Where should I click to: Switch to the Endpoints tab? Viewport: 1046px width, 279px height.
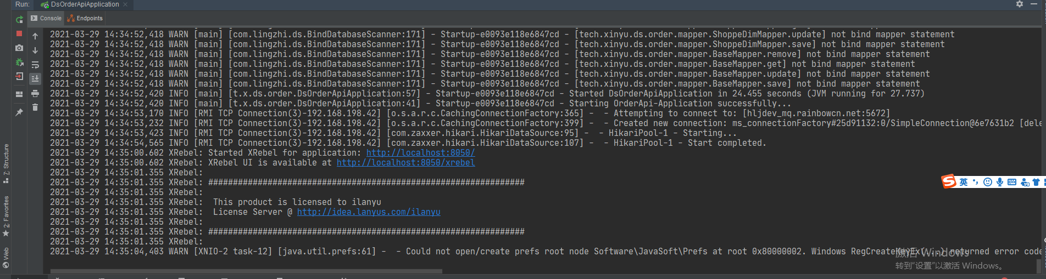[85, 18]
